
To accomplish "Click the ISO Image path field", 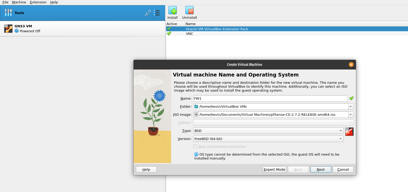I will (271, 114).
